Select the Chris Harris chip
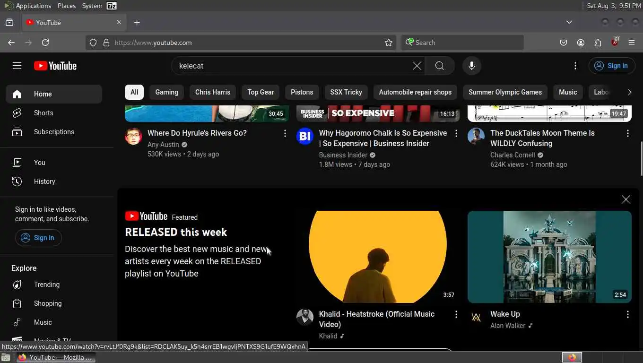The width and height of the screenshot is (643, 363). tap(213, 92)
